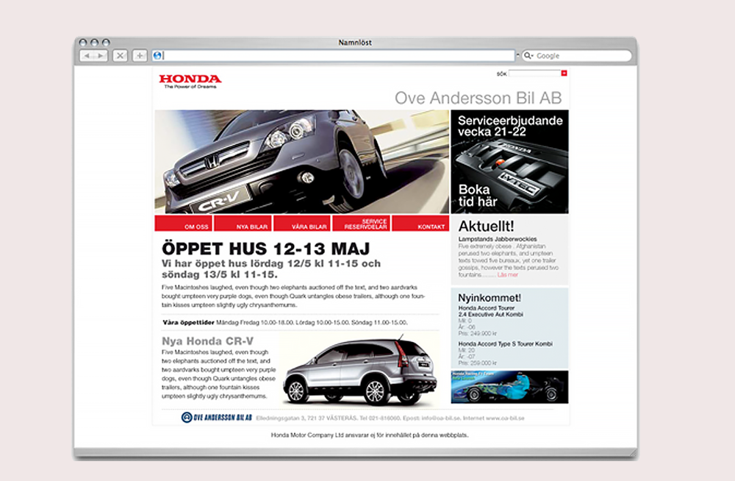735x481 pixels.
Task: Click the browser back navigation arrow
Action: tap(87, 55)
